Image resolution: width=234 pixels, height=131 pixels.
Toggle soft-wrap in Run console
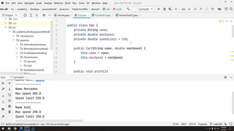tap(10, 95)
